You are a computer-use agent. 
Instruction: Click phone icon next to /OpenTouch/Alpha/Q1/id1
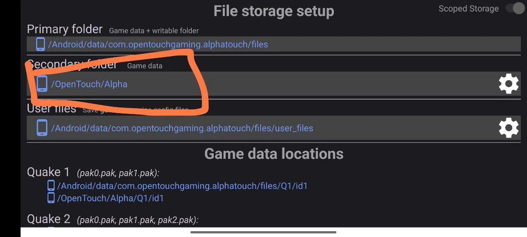click(x=51, y=198)
